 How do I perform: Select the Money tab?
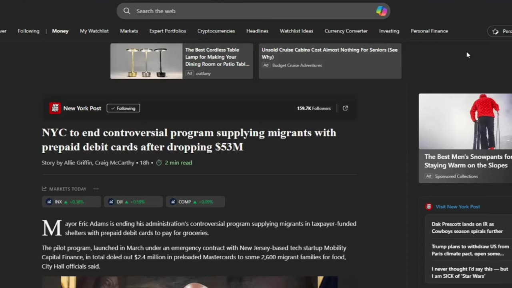click(x=60, y=31)
